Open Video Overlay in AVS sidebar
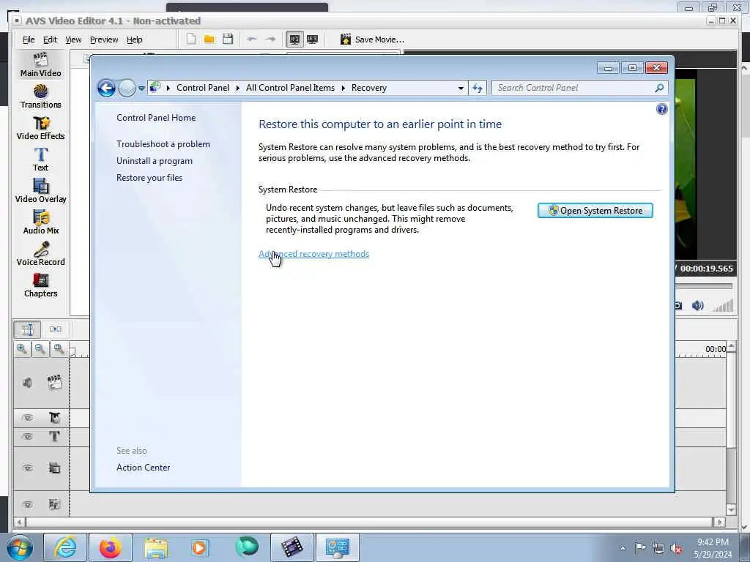The width and height of the screenshot is (750, 562). click(x=41, y=191)
